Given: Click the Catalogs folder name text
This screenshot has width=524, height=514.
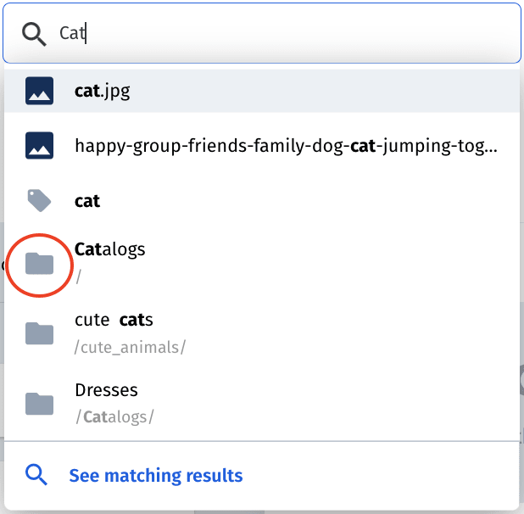Looking at the screenshot, I should [x=110, y=249].
